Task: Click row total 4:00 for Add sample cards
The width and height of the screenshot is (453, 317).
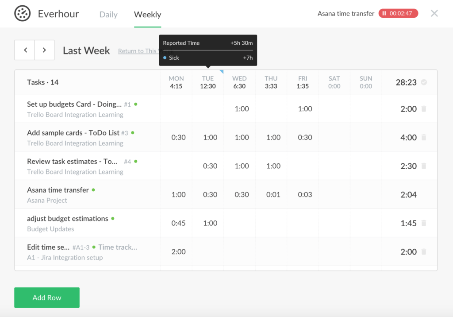Action: pos(408,137)
